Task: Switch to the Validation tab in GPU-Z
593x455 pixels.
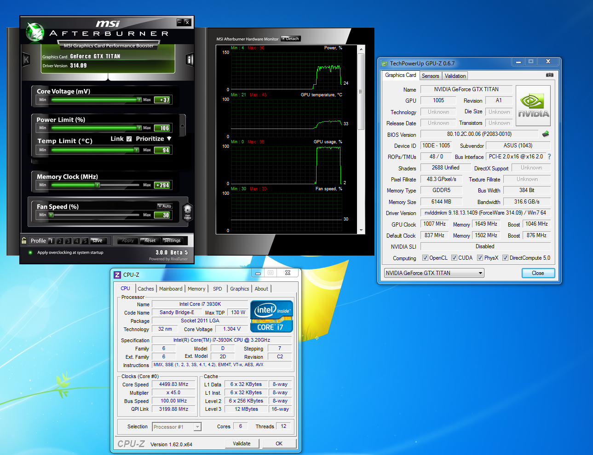Action: tap(455, 76)
